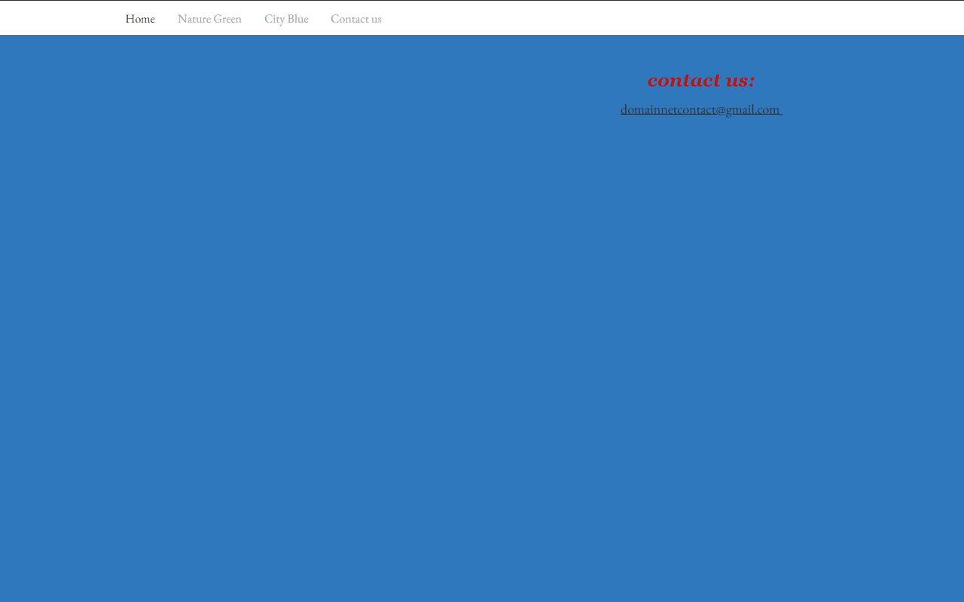The width and height of the screenshot is (964, 602).
Task: Click the red "contact us:" heading
Action: 700,80
